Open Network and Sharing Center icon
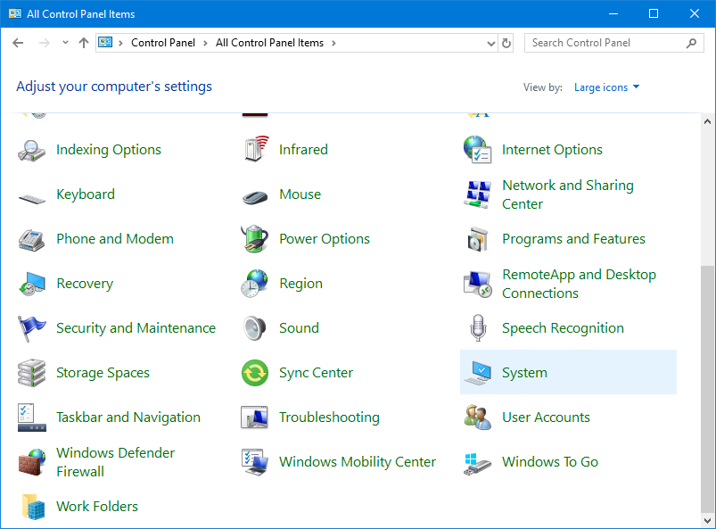This screenshot has width=716, height=529. [478, 194]
